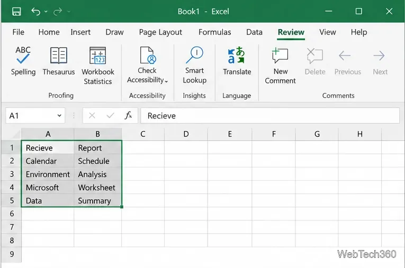Click the Check Accessibility icon

click(x=147, y=55)
